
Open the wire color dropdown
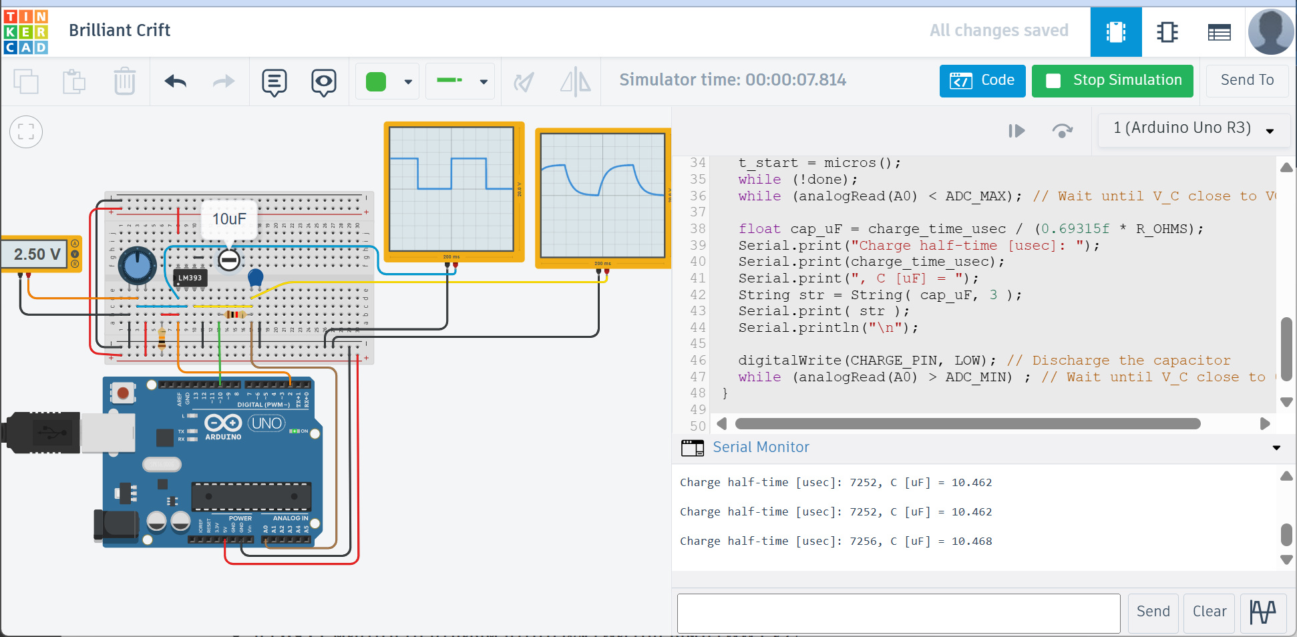(407, 82)
